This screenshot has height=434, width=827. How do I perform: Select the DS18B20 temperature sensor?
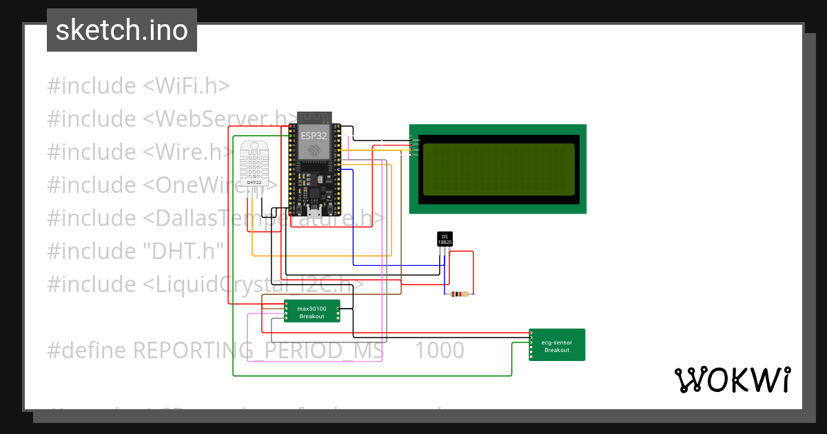444,240
